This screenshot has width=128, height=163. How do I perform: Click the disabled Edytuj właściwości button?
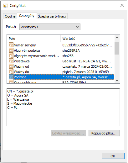[69, 133]
